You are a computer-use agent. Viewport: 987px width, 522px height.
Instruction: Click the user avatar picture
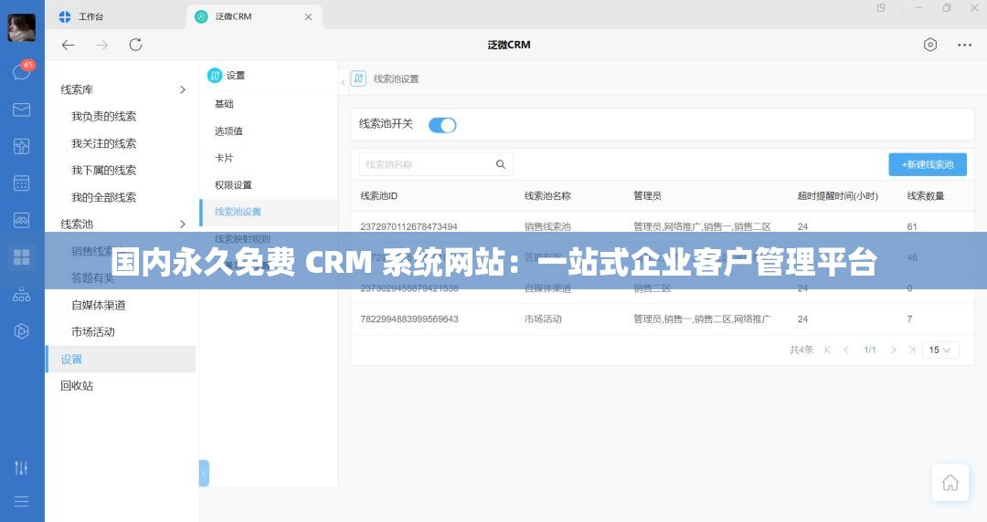coord(21,27)
